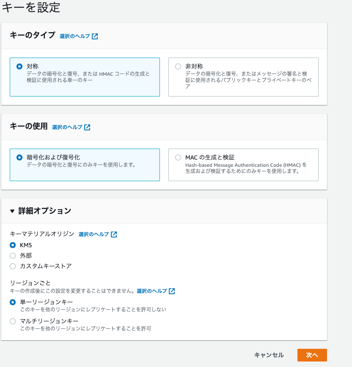This screenshot has width=352, height=367.
Task: Click the orange 次へ button
Action: pos(312,355)
